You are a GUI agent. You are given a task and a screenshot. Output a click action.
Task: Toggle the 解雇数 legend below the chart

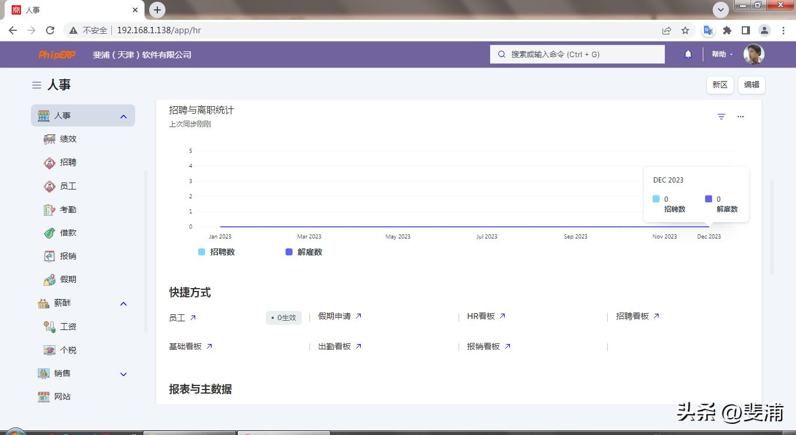click(304, 251)
